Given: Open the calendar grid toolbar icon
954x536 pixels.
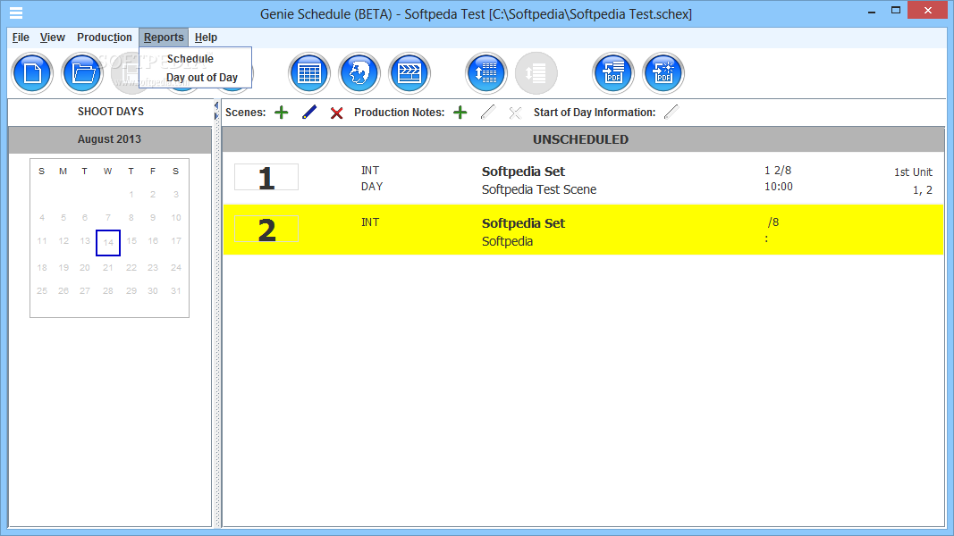Looking at the screenshot, I should point(309,73).
